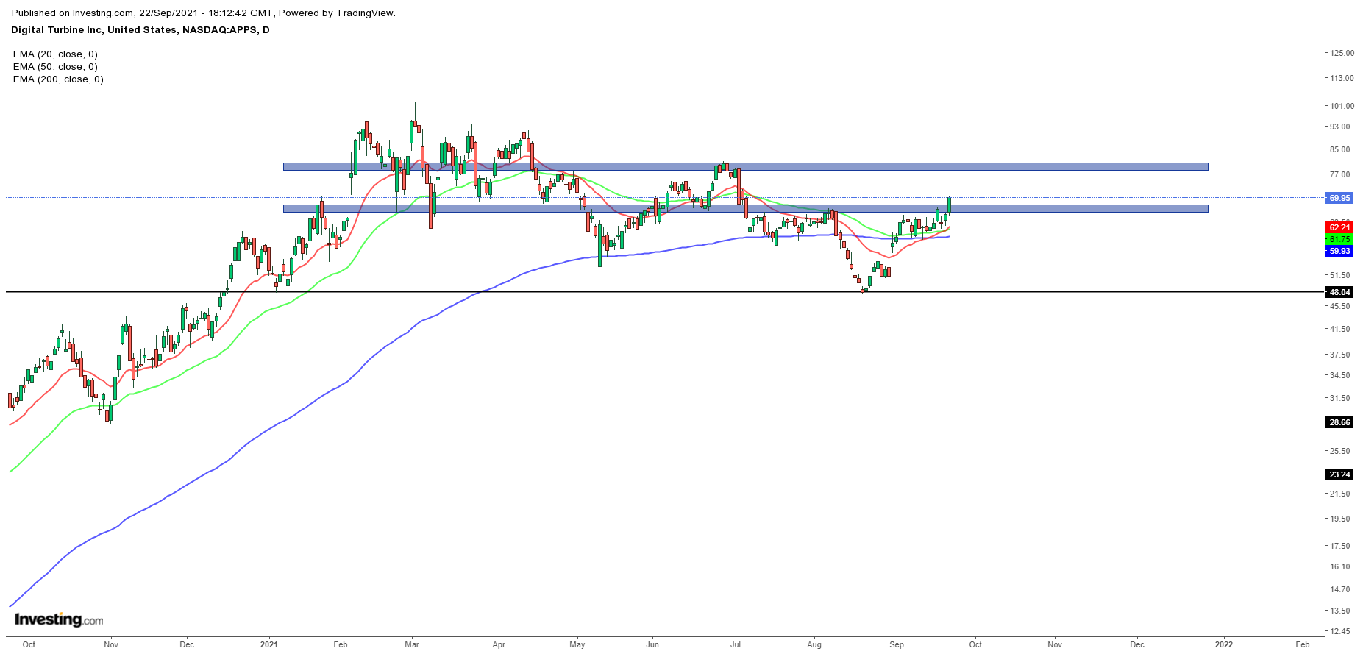Select the upper blue resistance zone near 79
1363x654 pixels.
746,167
